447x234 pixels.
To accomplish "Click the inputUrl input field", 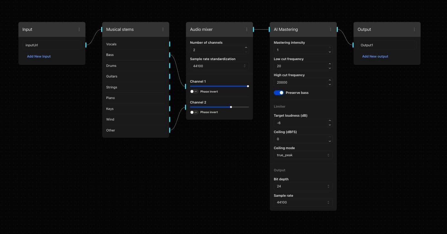I will point(52,45).
